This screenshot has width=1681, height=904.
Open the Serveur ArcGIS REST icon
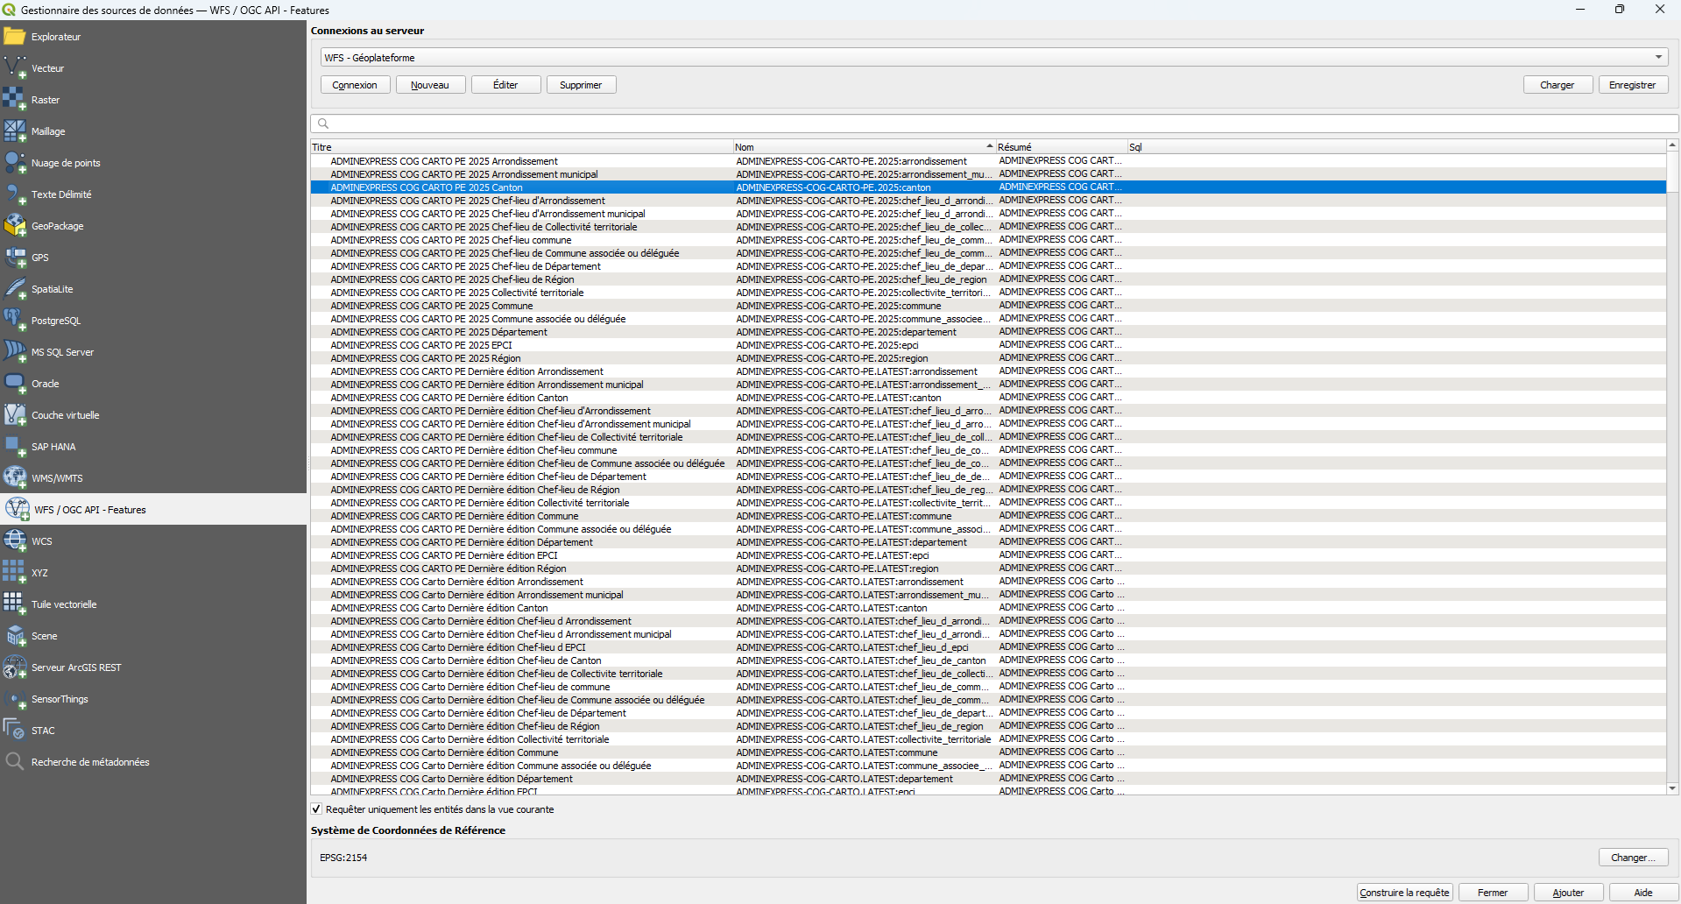coord(15,667)
